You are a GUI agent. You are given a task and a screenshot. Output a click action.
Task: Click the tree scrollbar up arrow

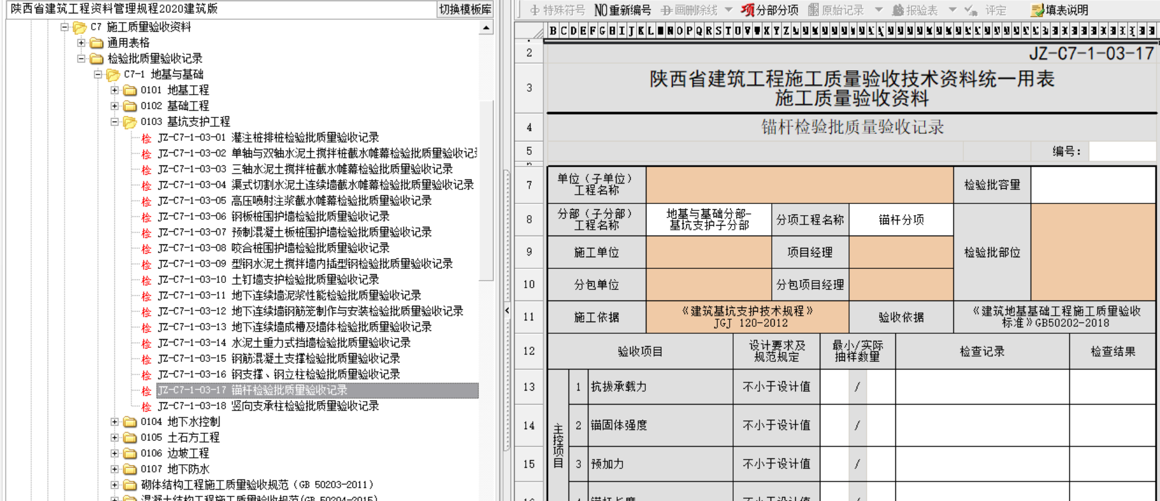click(486, 27)
